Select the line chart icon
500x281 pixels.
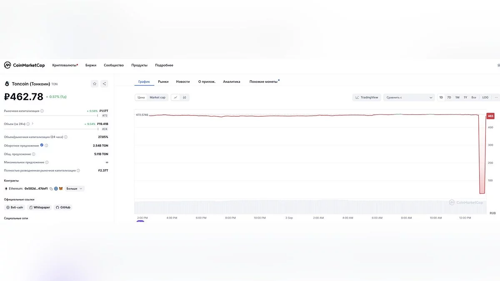click(175, 97)
